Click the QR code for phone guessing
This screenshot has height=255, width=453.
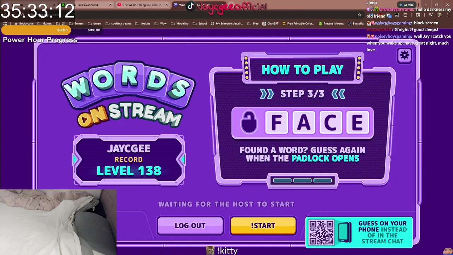pyautogui.click(x=321, y=233)
